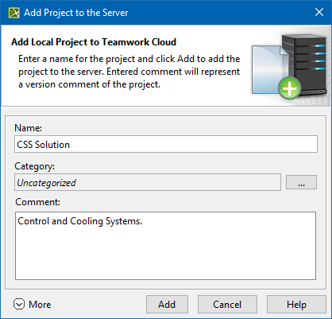
Task: Expand the More options chevron
Action: (19, 304)
